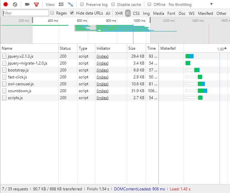Click the clear network log icon
Screen dimensions: 230x193
[15, 5]
